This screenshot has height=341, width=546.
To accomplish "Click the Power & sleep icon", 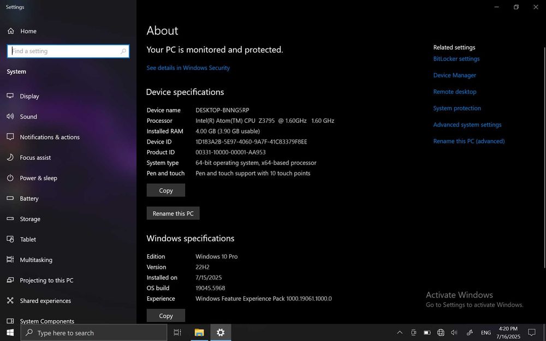I will pyautogui.click(x=10, y=178).
